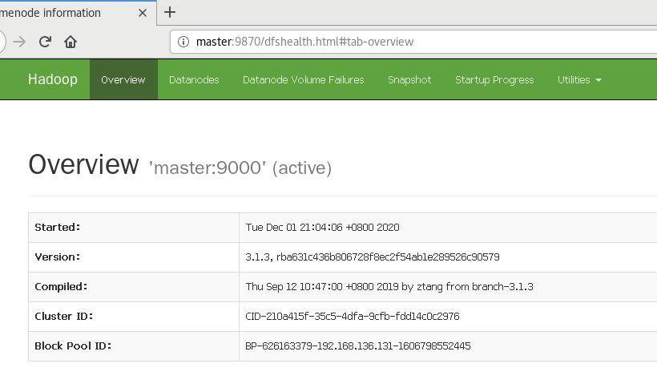
Task: Show site information icon in address bar
Action: point(183,42)
